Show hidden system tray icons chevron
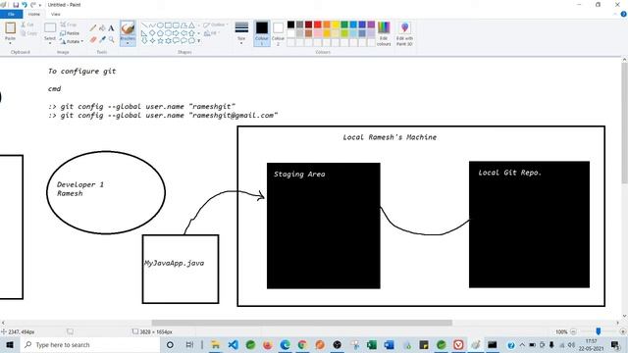 coord(522,344)
